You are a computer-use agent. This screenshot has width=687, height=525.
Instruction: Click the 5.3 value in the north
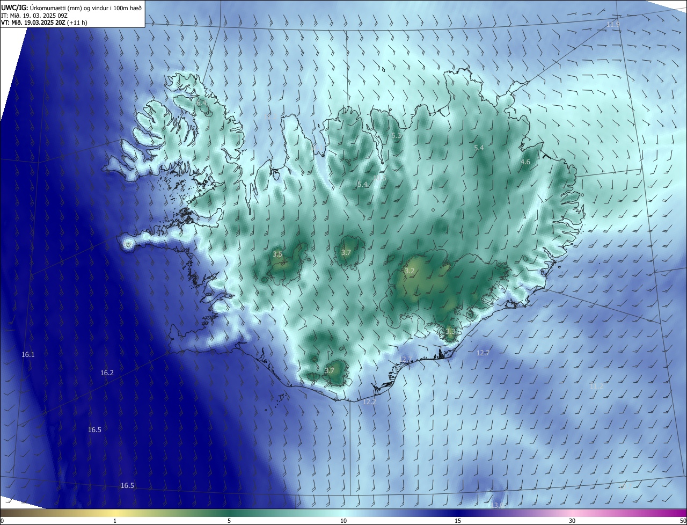(396, 136)
